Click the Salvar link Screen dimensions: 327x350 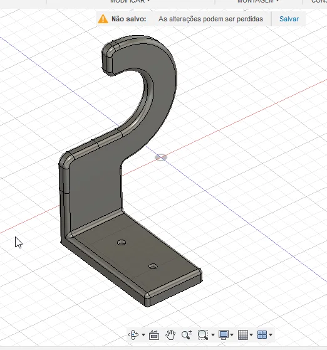click(289, 19)
